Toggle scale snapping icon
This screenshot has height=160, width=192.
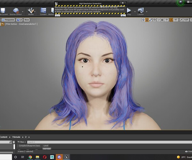181,20
